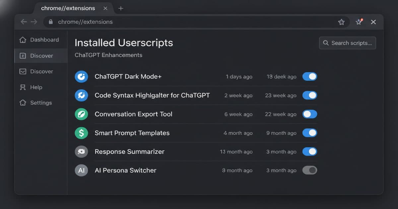Open ChaTGPT Dark Mode+ script name

128,77
